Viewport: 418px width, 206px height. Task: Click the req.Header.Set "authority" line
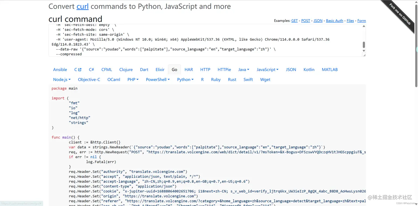pos(128,172)
